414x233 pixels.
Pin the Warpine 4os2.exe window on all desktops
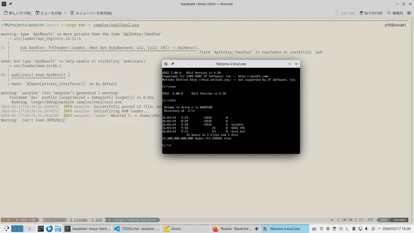pyautogui.click(x=173, y=64)
